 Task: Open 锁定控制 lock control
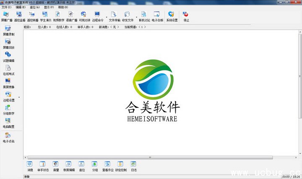click(121, 166)
